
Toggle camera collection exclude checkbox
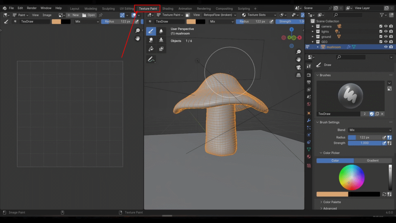coord(381,26)
